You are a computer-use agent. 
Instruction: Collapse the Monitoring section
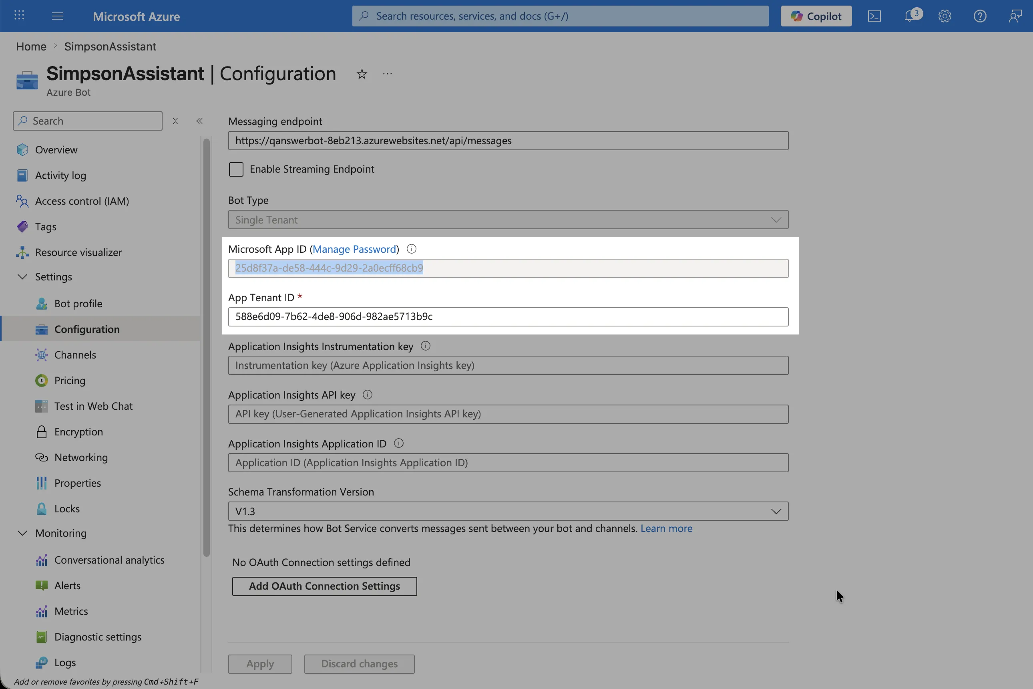point(22,533)
